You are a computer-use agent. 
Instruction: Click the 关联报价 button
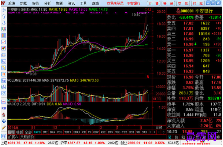point(27,137)
